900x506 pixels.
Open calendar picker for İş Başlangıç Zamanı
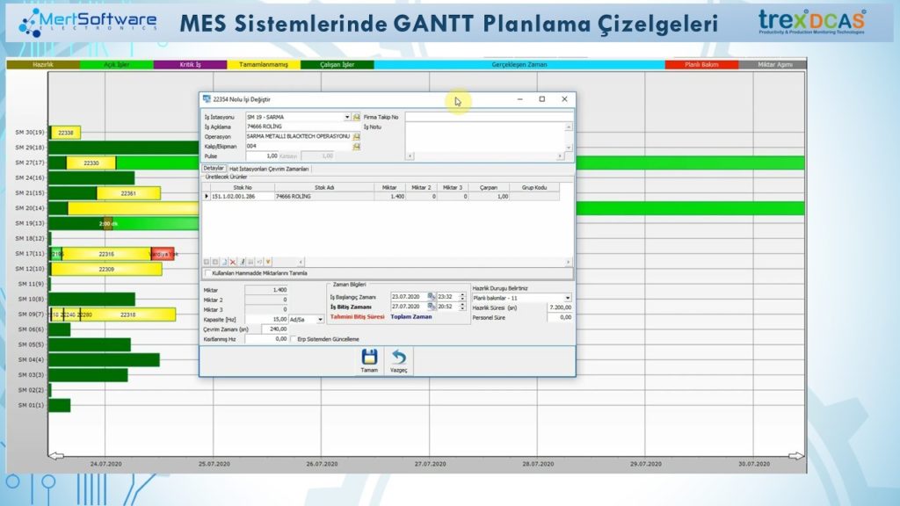pos(432,297)
